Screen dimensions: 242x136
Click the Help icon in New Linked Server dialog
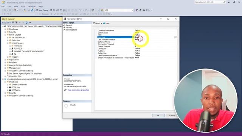pyautogui.click(x=106, y=23)
